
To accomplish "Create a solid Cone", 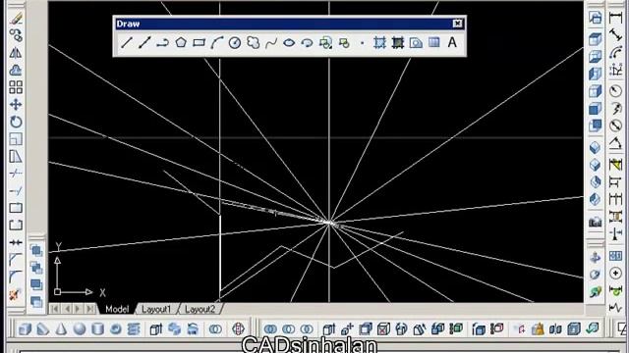I will 61,329.
